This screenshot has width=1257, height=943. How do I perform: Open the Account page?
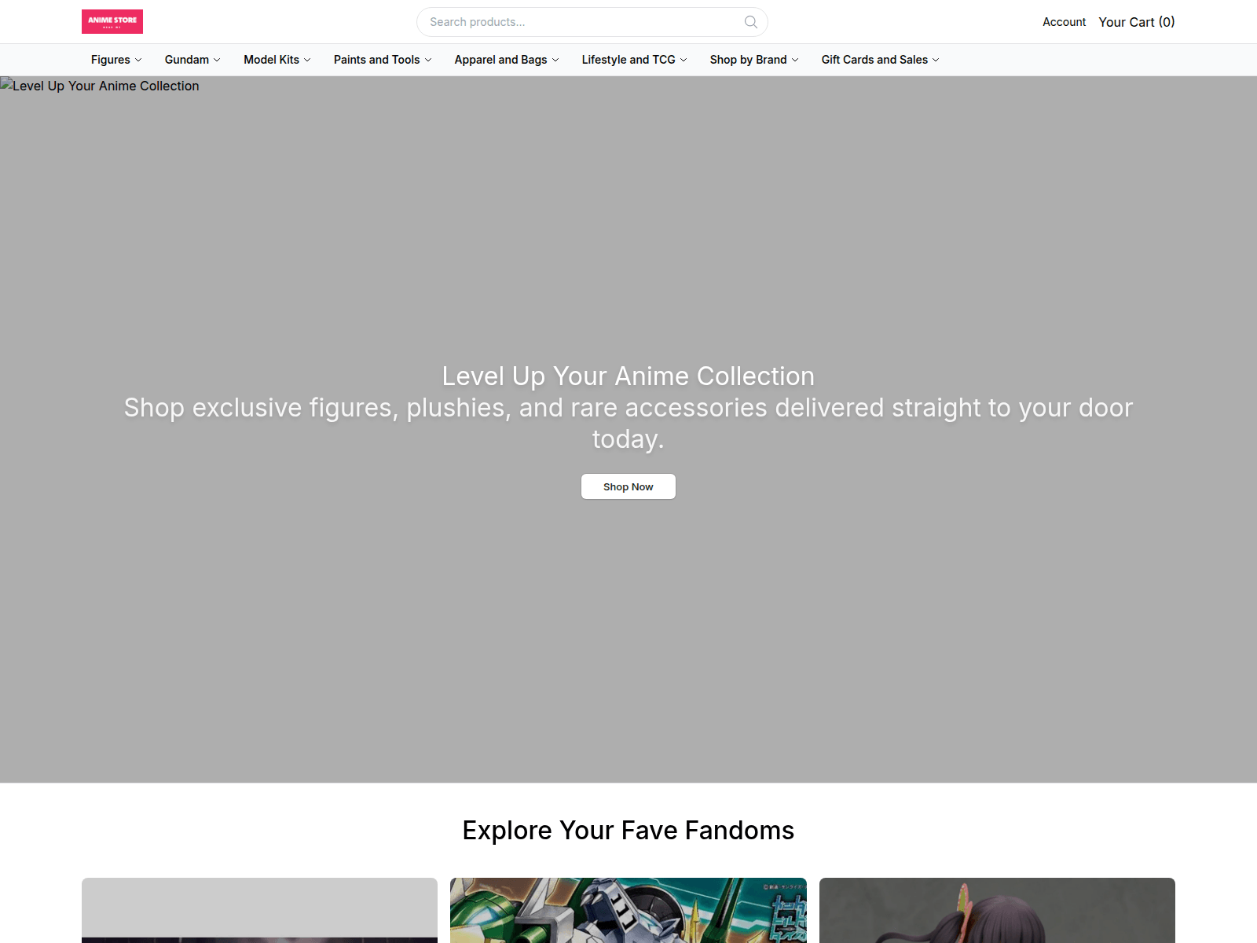[x=1064, y=22]
